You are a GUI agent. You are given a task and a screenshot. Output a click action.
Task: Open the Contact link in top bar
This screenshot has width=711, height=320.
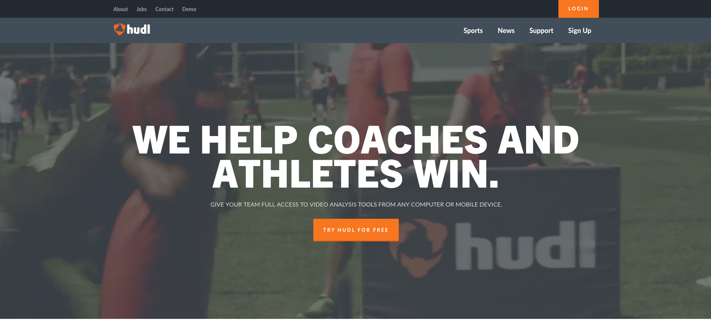(x=164, y=9)
